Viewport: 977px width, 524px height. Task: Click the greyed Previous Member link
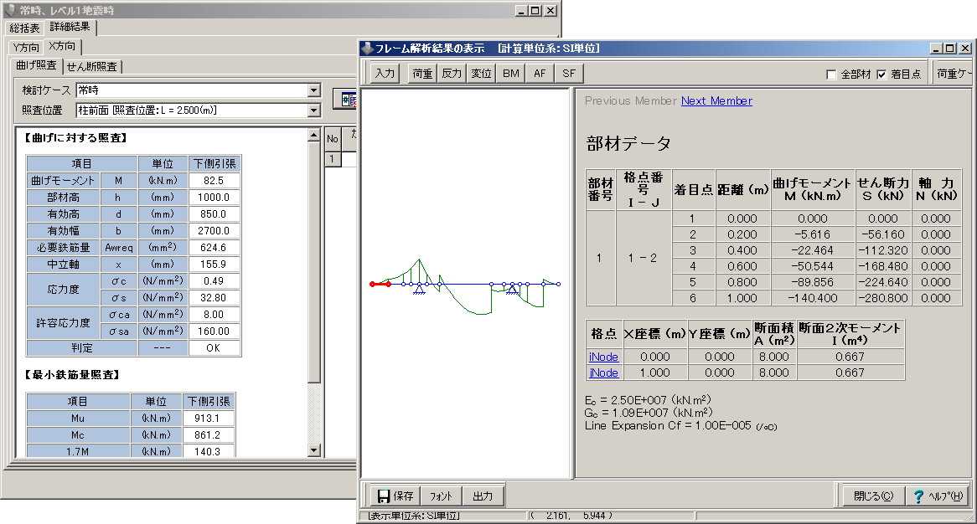point(631,100)
